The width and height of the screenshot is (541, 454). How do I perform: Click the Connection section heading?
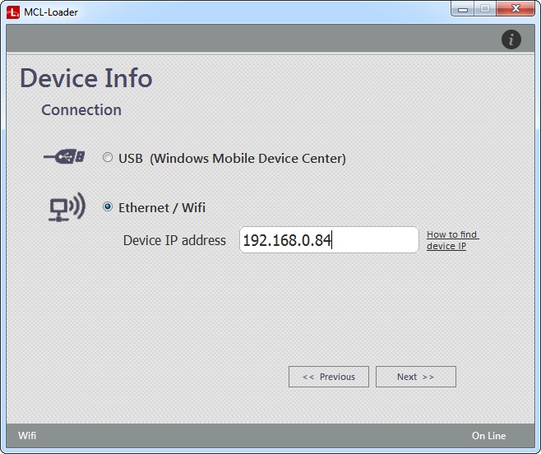81,110
